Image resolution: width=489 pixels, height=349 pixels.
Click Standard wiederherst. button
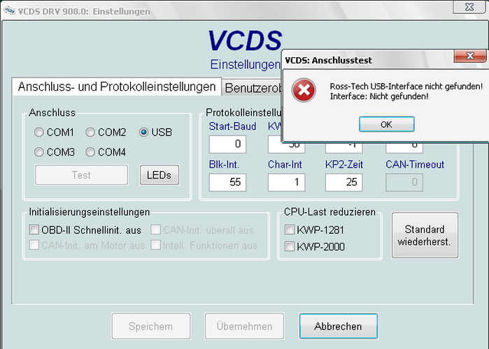click(425, 235)
